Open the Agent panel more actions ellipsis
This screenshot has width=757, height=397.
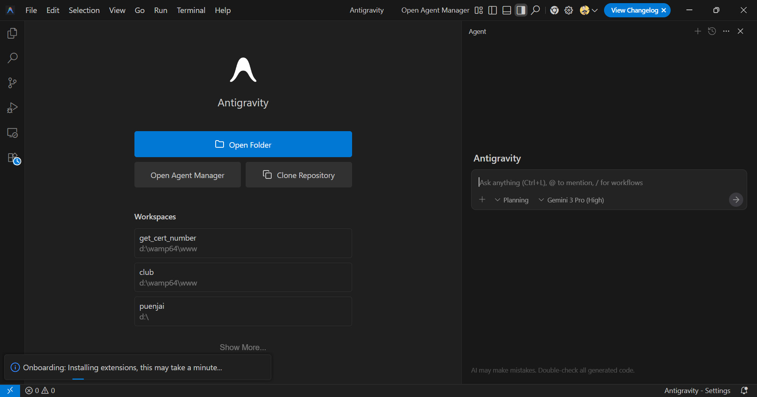(726, 31)
